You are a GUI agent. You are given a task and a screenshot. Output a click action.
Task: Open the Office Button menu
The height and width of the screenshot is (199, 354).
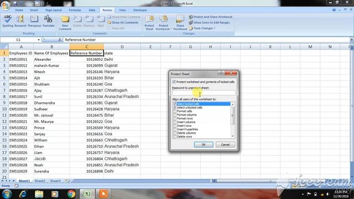coord(6,6)
